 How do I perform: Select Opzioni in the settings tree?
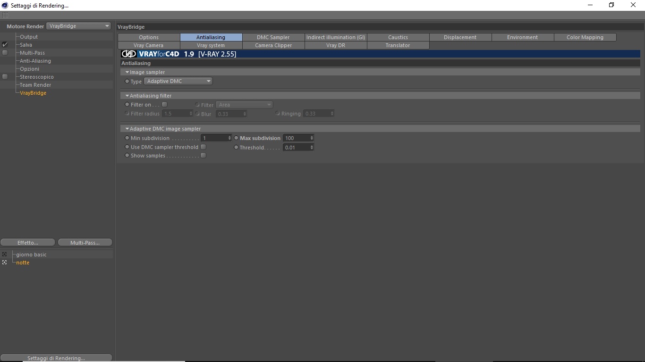click(x=29, y=69)
